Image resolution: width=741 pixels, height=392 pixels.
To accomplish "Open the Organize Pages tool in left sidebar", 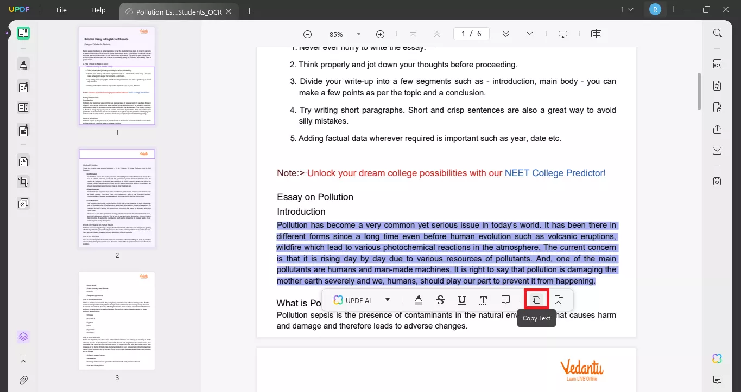I will coord(23,107).
